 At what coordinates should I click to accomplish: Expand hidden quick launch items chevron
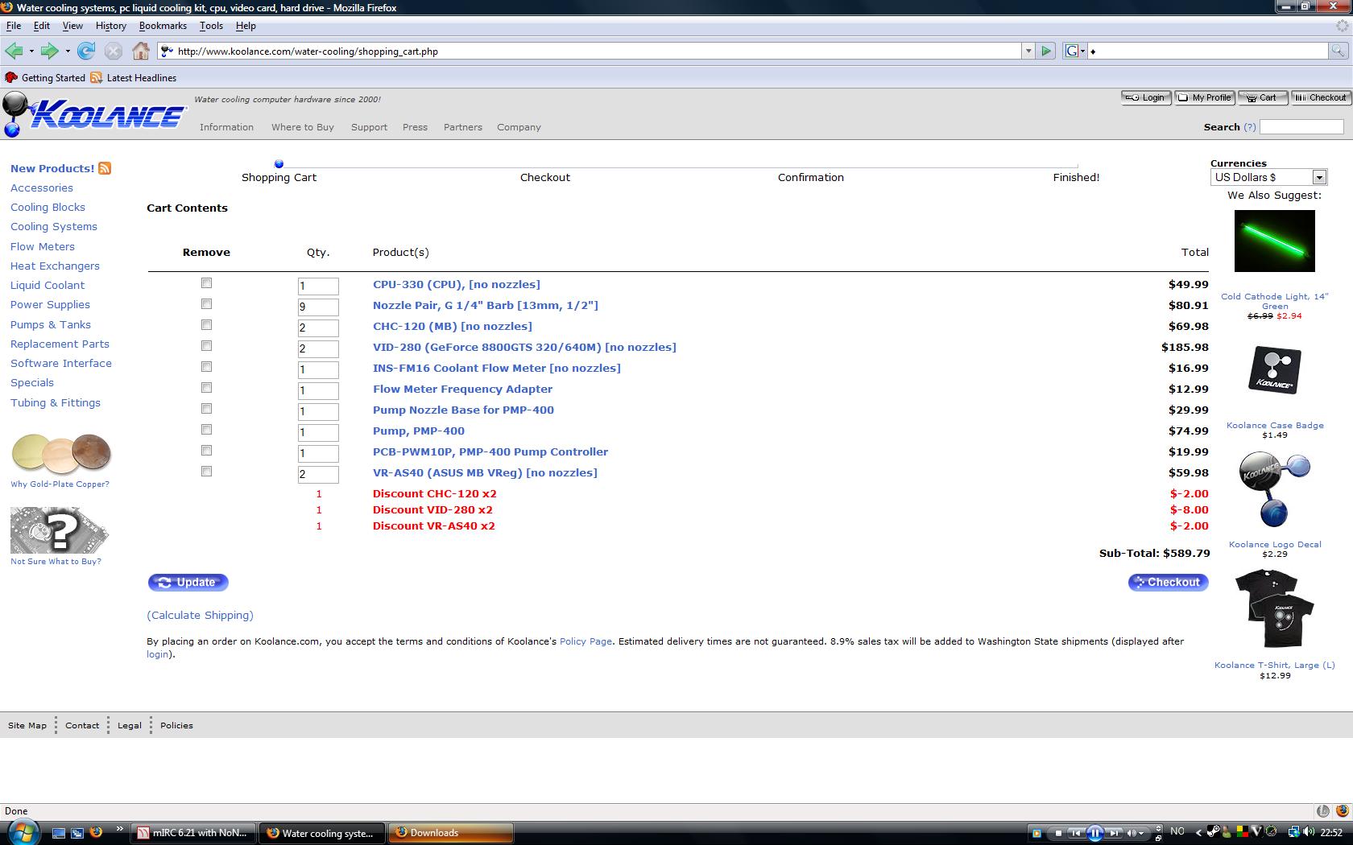(x=120, y=828)
